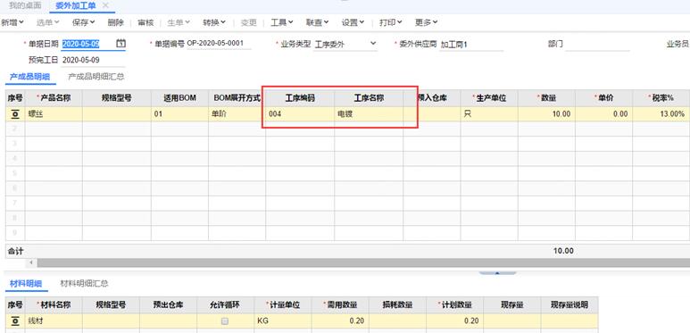690x333 pixels.
Task: Click the 产品名称 column header
Action: (x=54, y=98)
